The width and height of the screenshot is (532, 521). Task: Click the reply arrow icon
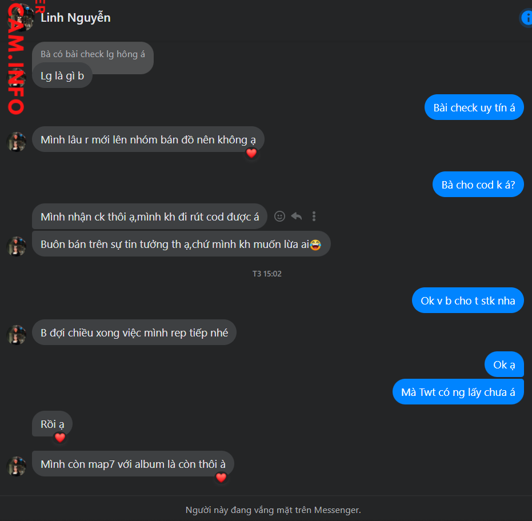point(297,216)
